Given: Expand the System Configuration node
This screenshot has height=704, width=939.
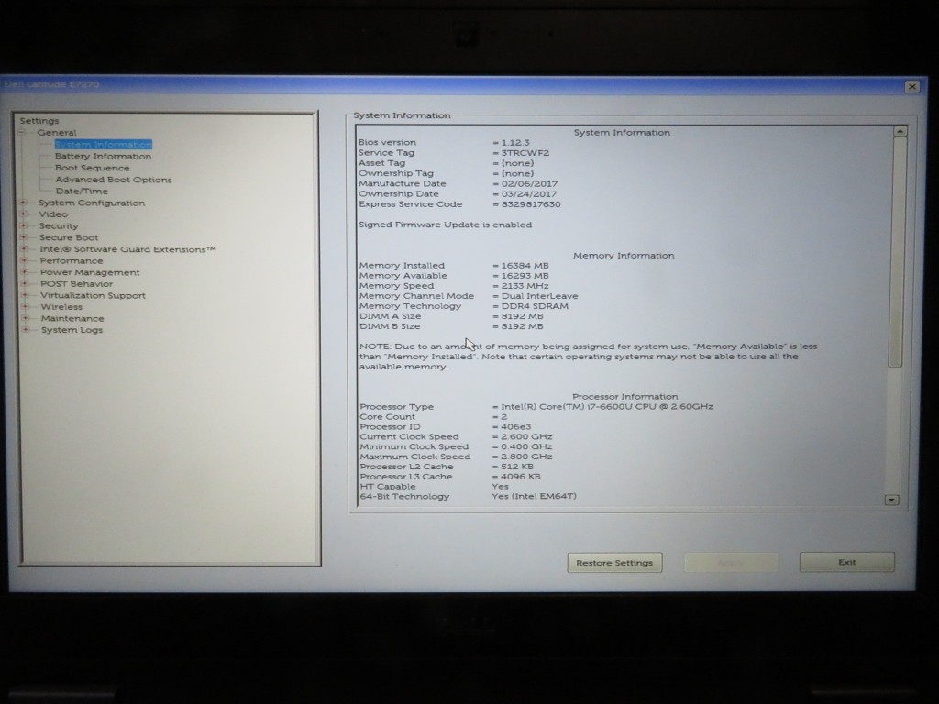Looking at the screenshot, I should coord(23,203).
